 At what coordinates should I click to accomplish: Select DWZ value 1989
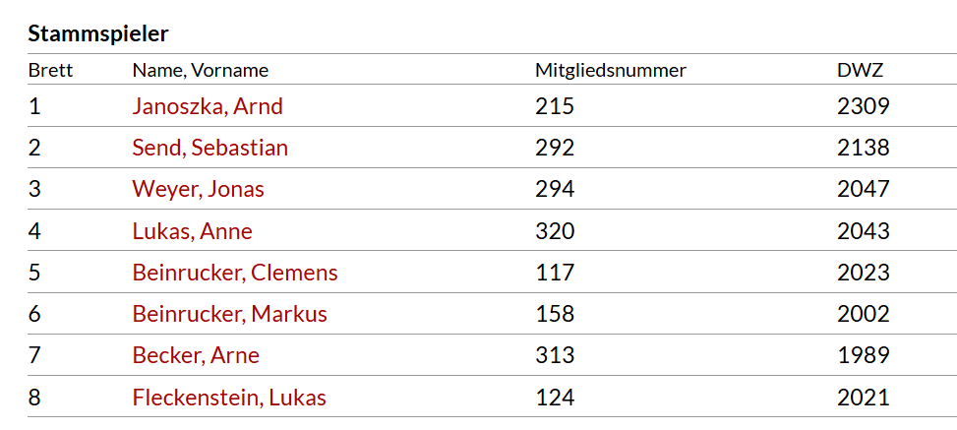tap(863, 355)
